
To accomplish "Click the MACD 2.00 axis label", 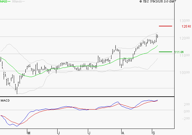I will click(187, 104).
